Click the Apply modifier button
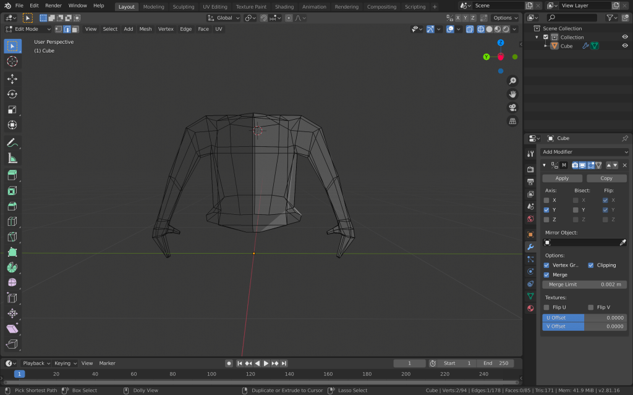 point(562,178)
